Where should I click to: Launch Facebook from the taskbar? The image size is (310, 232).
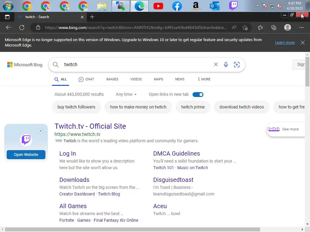(177, 6)
